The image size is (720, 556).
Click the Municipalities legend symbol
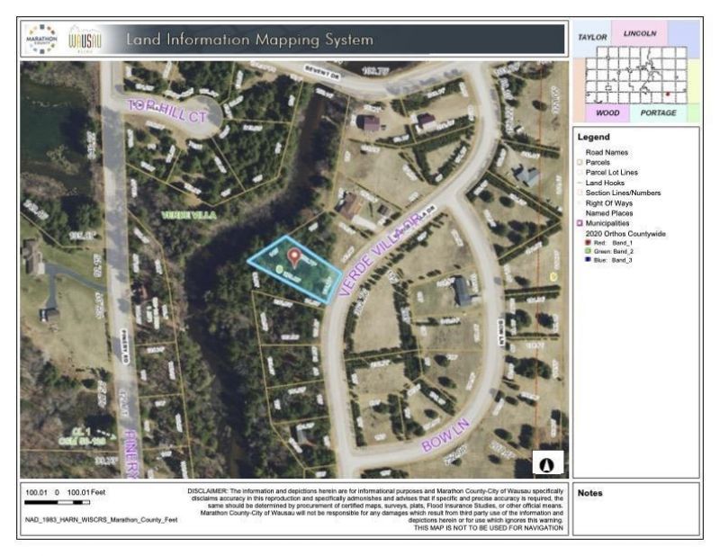tap(580, 222)
